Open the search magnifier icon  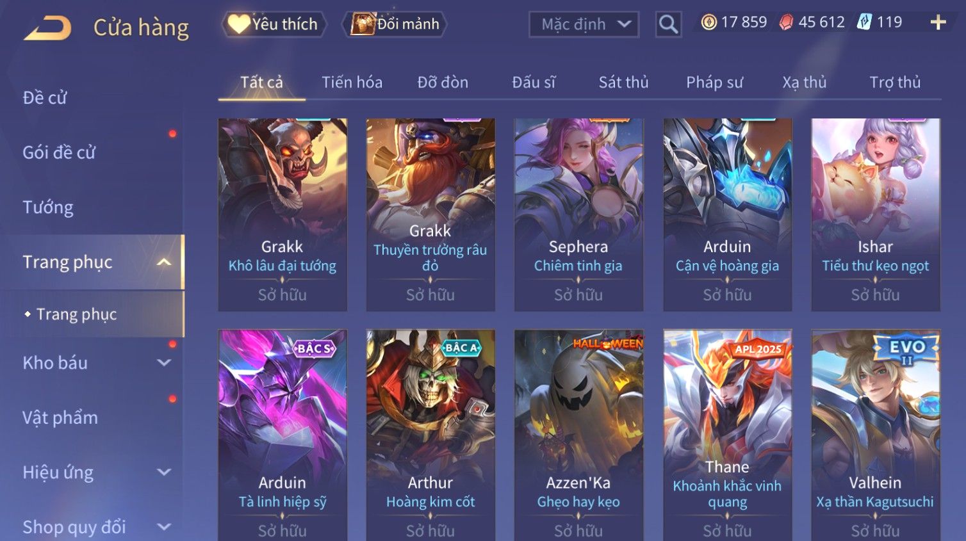pyautogui.click(x=668, y=24)
